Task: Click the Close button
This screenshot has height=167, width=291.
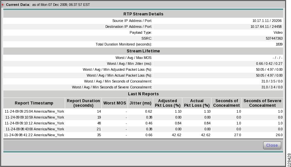Action: (272, 145)
